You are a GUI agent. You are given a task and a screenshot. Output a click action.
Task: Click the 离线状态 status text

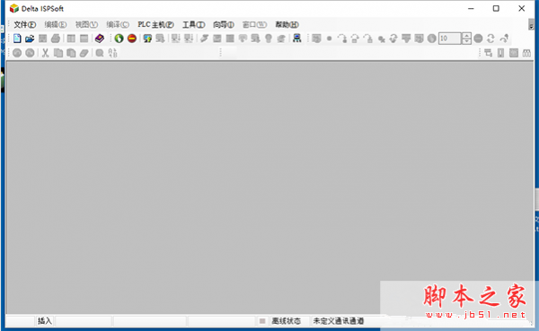(286, 321)
